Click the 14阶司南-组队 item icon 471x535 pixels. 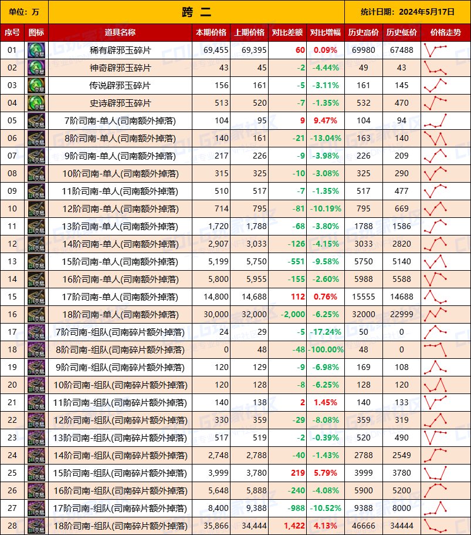point(36,456)
